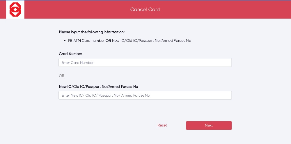Click the red header bar beside the title
This screenshot has width=291, height=144.
[223, 10]
